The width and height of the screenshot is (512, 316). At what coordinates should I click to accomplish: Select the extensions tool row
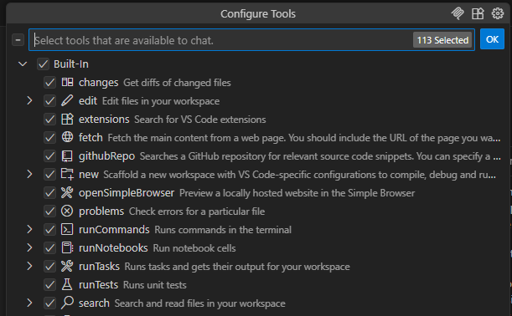click(x=258, y=120)
